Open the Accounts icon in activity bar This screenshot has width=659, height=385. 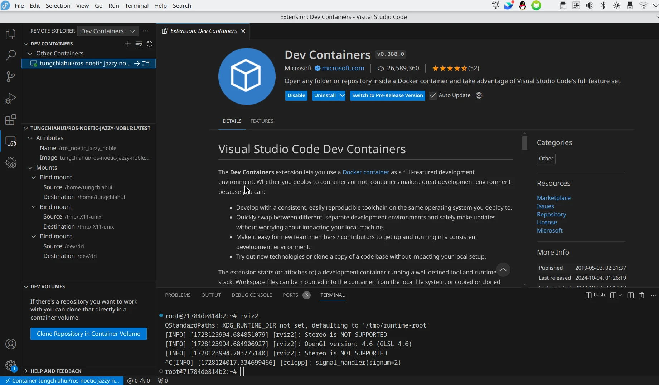click(11, 344)
